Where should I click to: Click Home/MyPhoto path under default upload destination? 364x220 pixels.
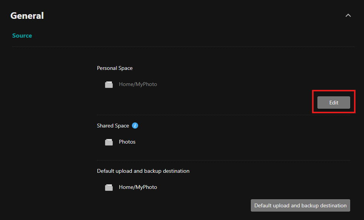[x=138, y=187]
